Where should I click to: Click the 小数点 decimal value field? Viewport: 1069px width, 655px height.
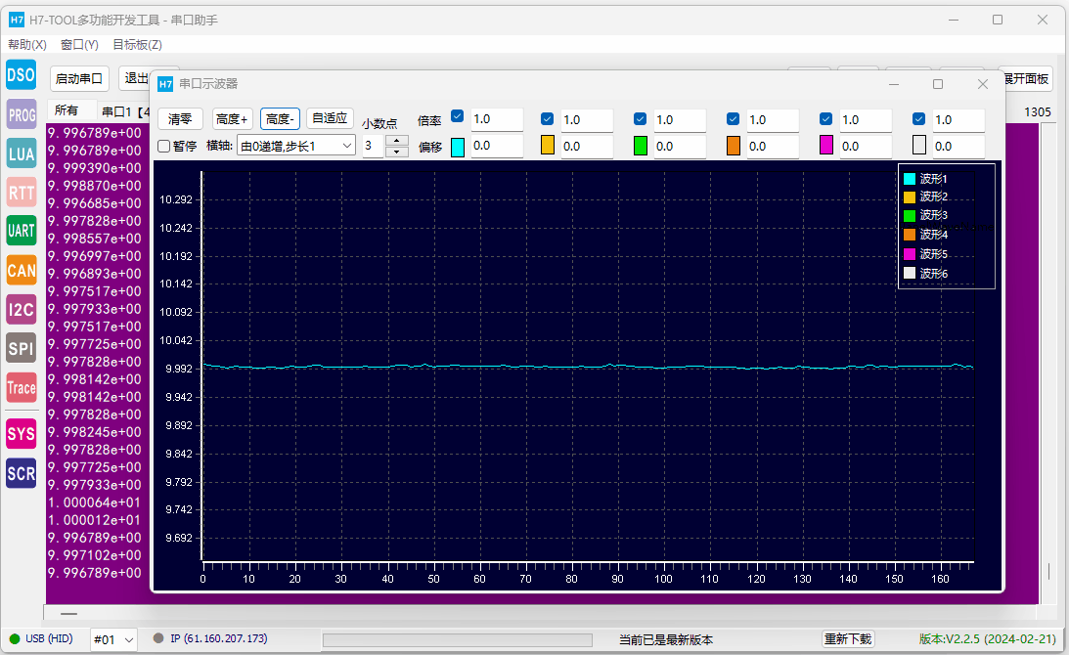(x=373, y=146)
